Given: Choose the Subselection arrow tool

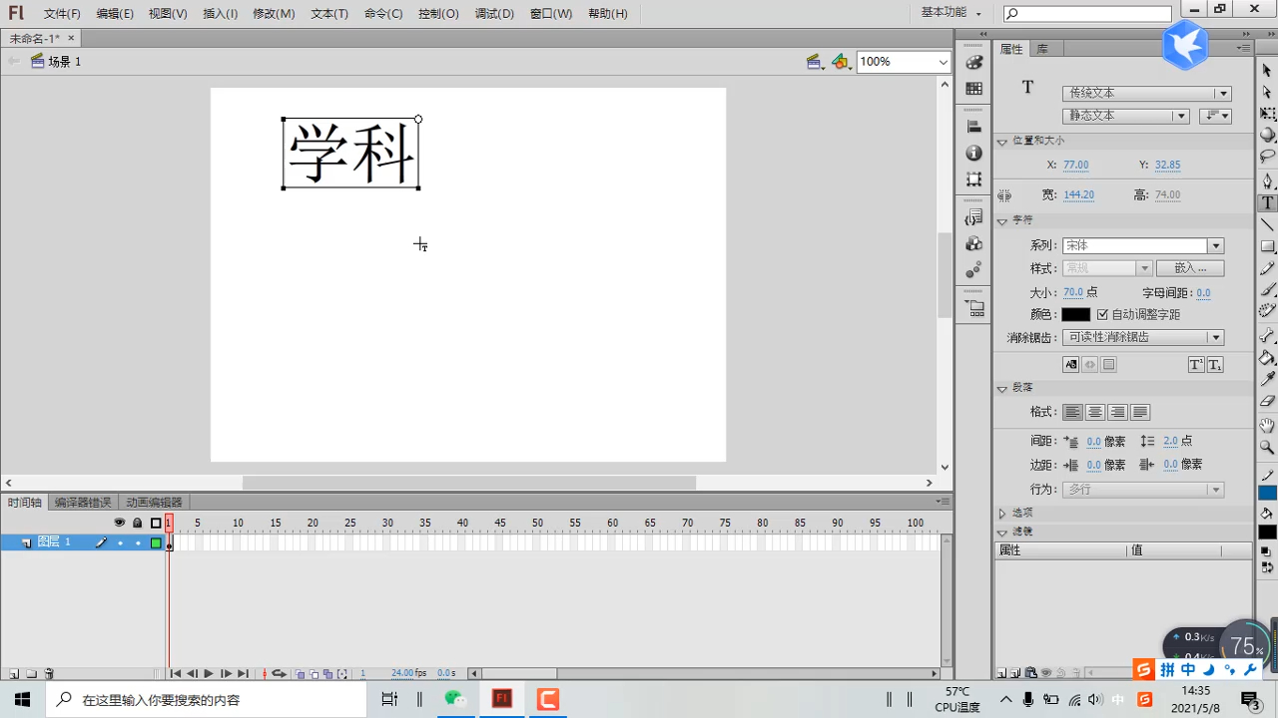Looking at the screenshot, I should [x=1266, y=90].
